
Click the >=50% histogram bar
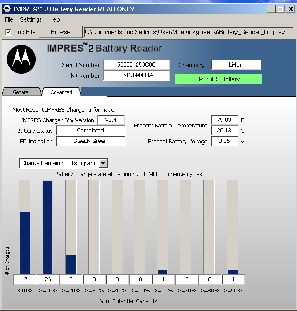click(139, 227)
